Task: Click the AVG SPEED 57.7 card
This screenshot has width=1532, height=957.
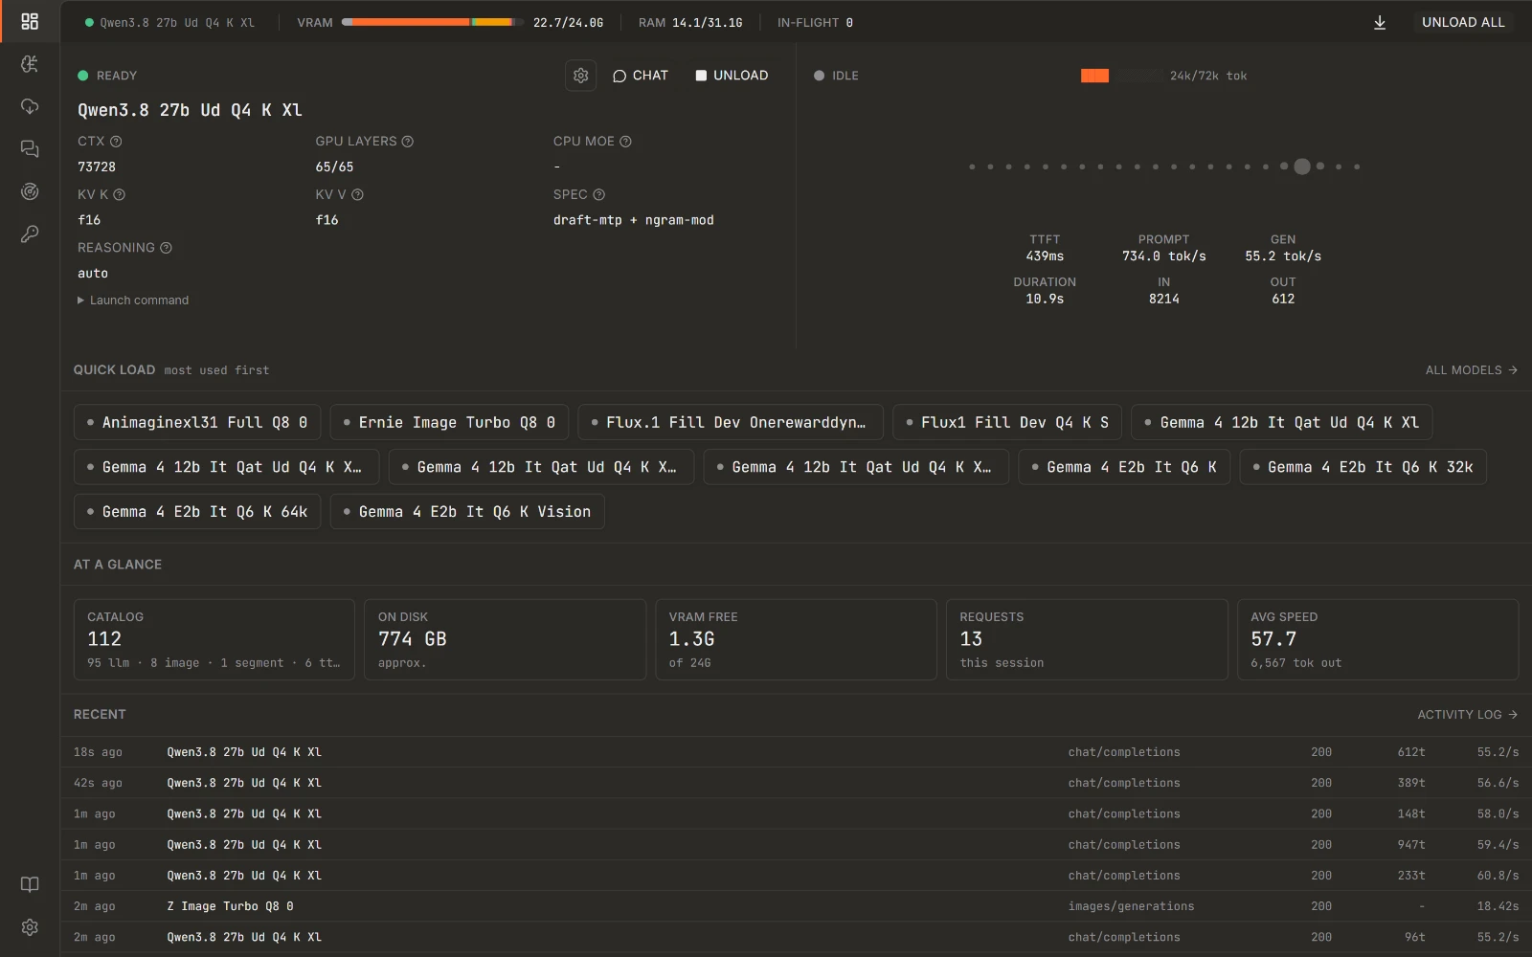Action: point(1378,639)
